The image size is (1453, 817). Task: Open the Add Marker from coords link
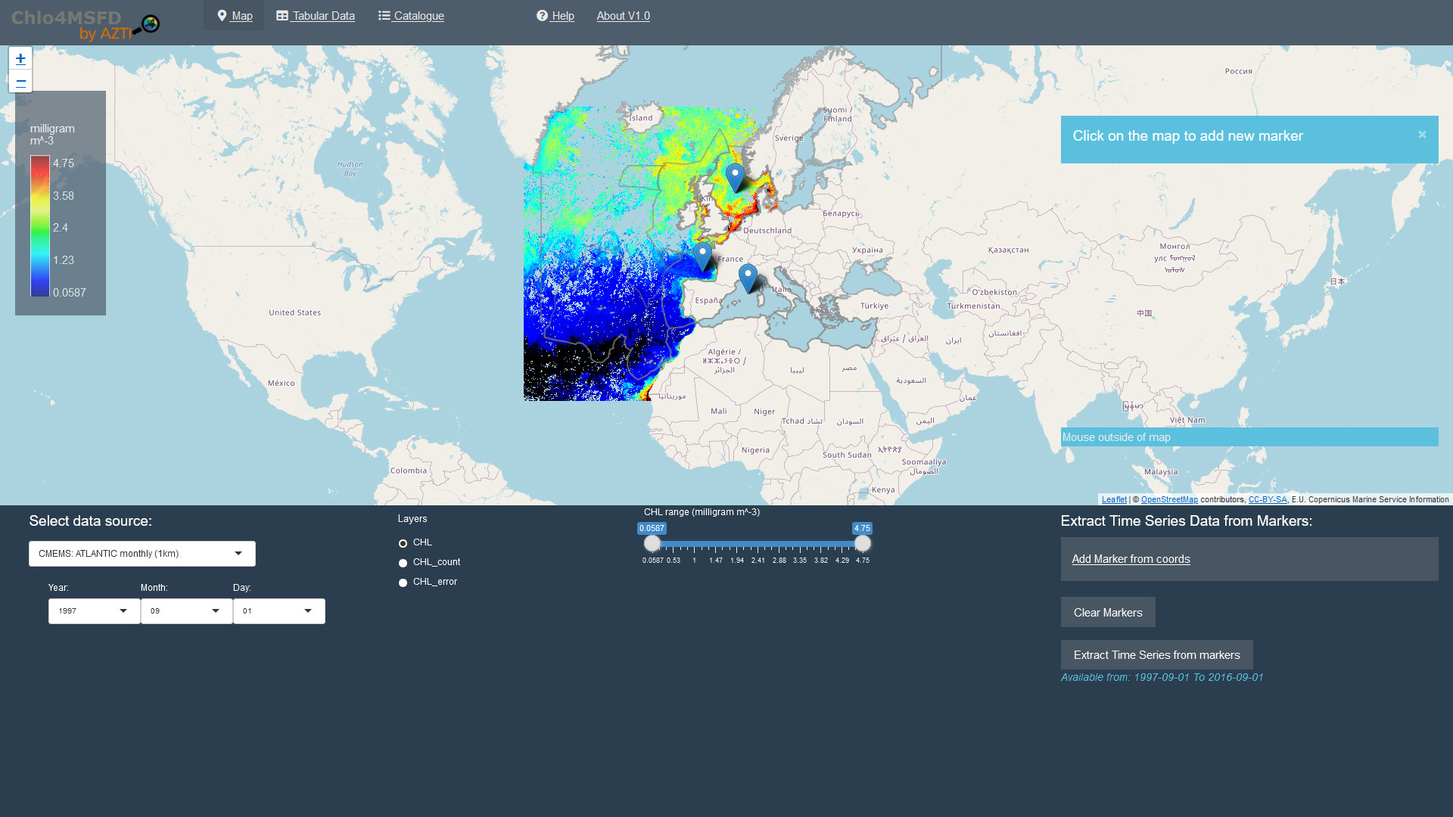[x=1131, y=559]
